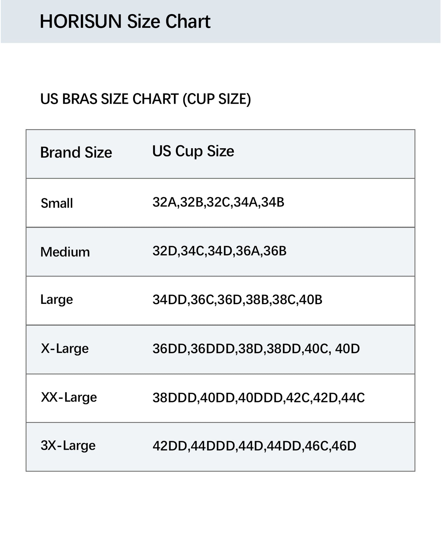Click the US Cup Size column header

[x=193, y=151]
